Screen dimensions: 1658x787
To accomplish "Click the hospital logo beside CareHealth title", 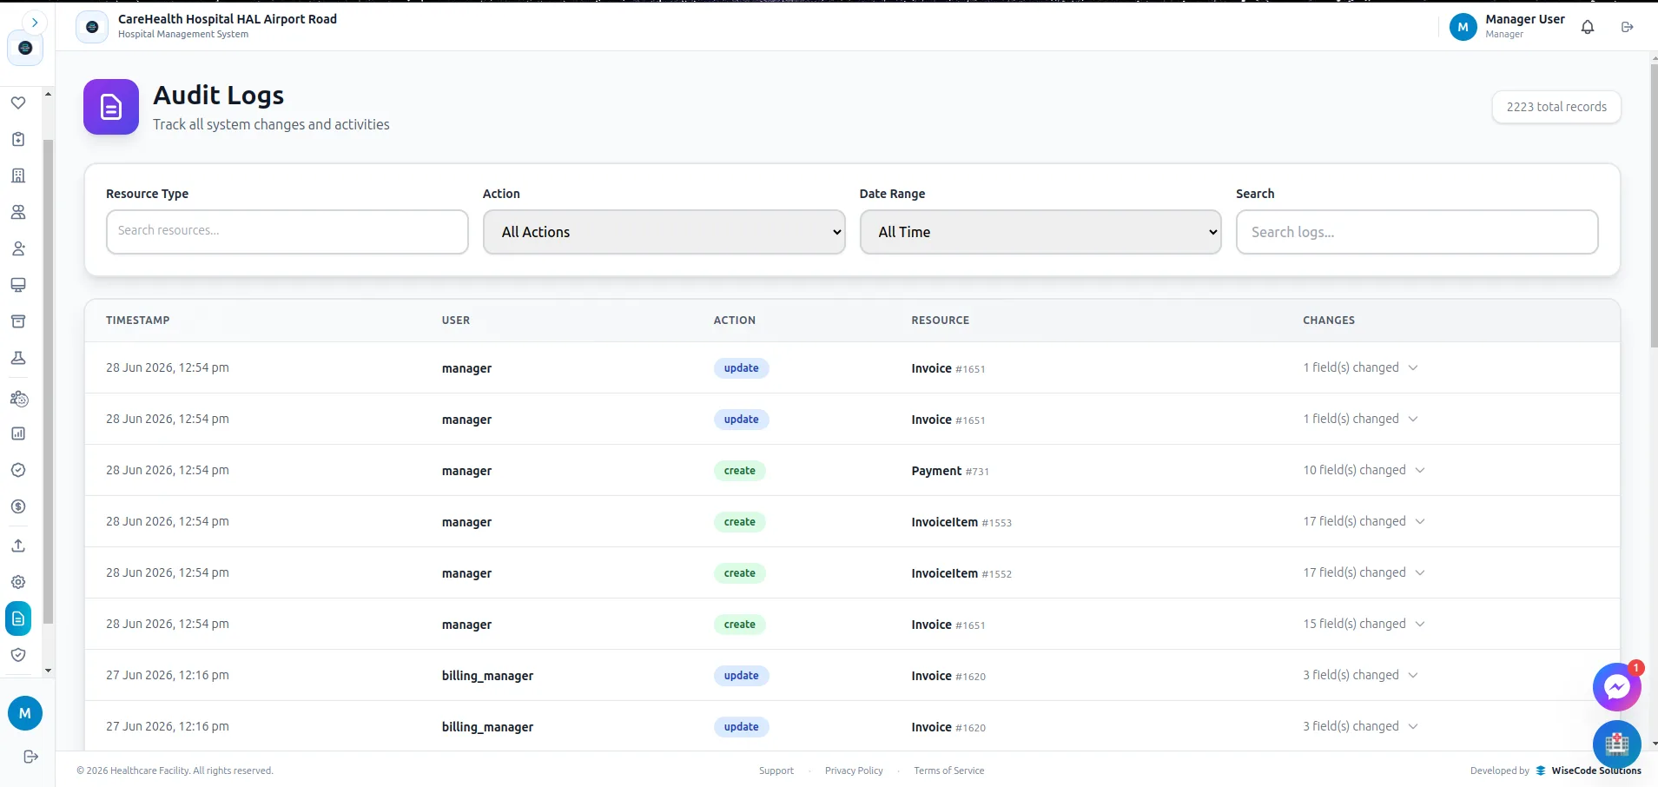I will click(x=92, y=27).
